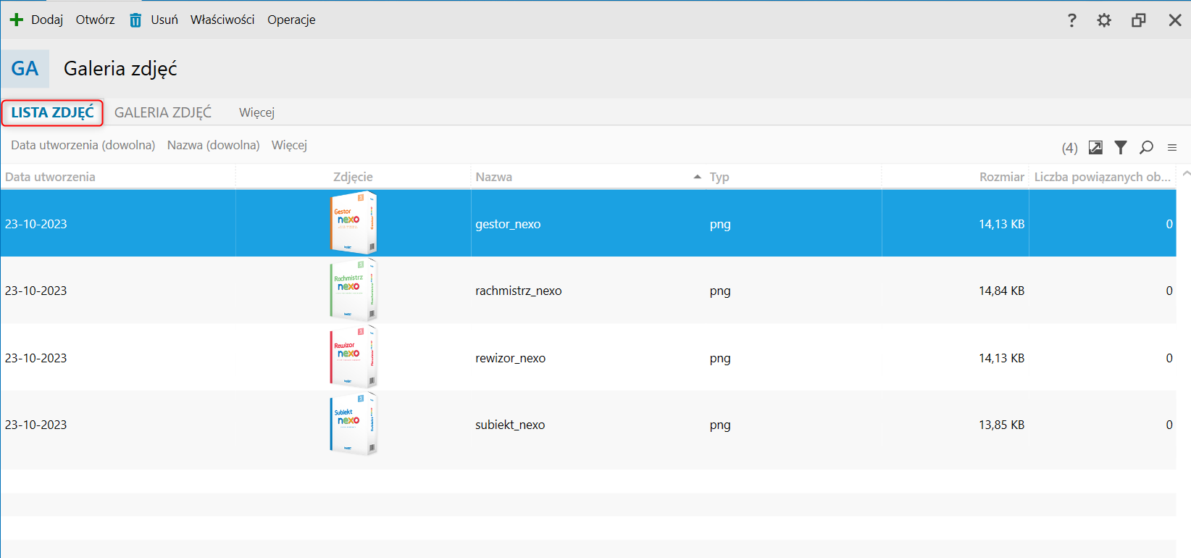Open Nazwa (dowolna) filter
The width and height of the screenshot is (1191, 558).
coord(213,145)
